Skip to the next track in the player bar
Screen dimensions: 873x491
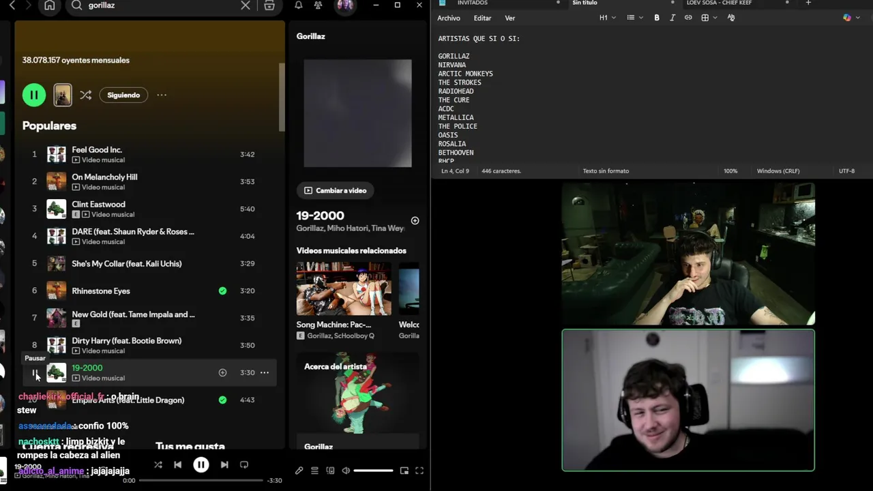(224, 464)
